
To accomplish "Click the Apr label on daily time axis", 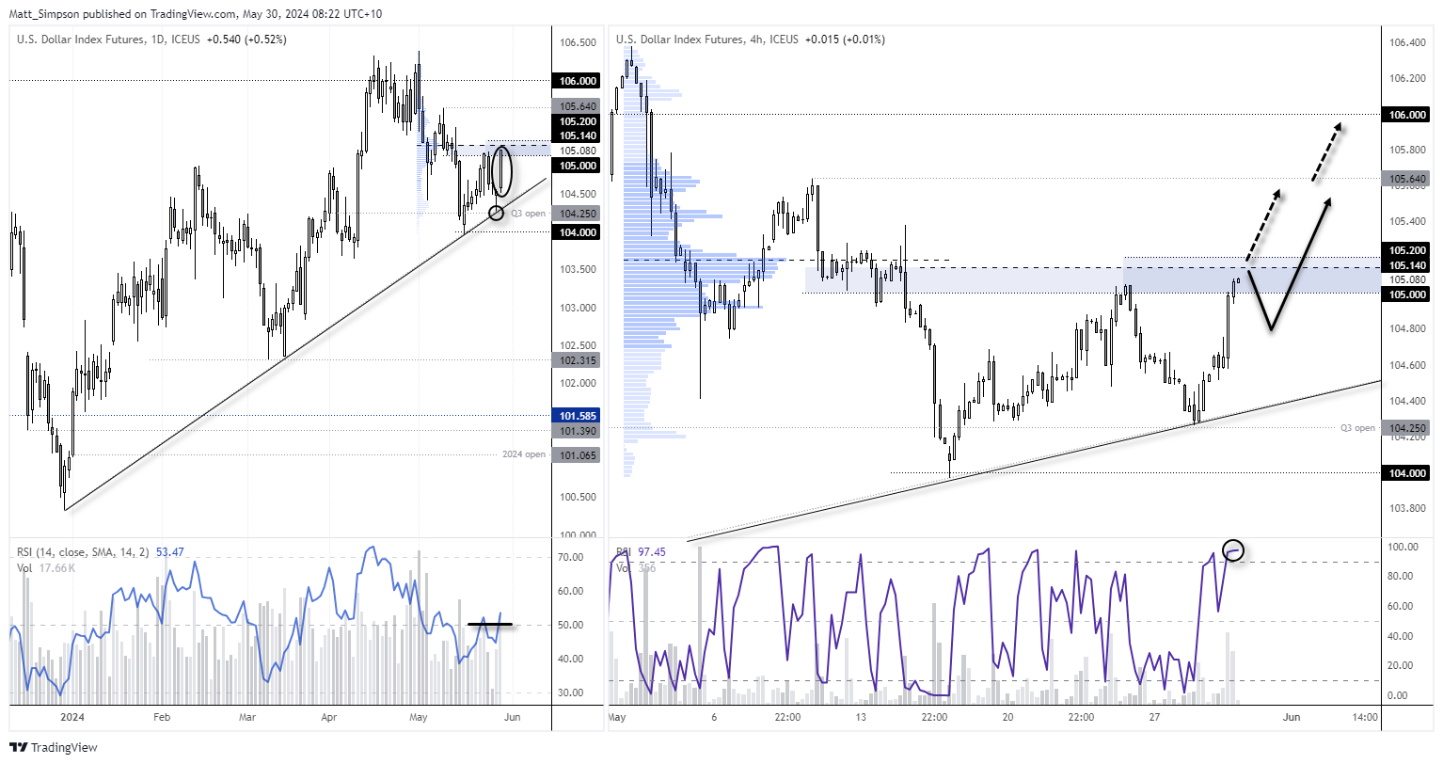I will [x=328, y=717].
